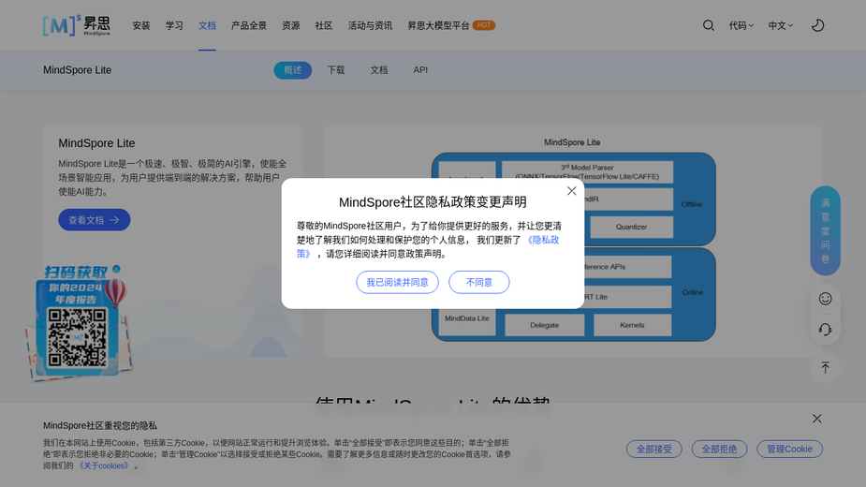Click the 满意度问卷 side tab
866x487 pixels.
tap(825, 230)
